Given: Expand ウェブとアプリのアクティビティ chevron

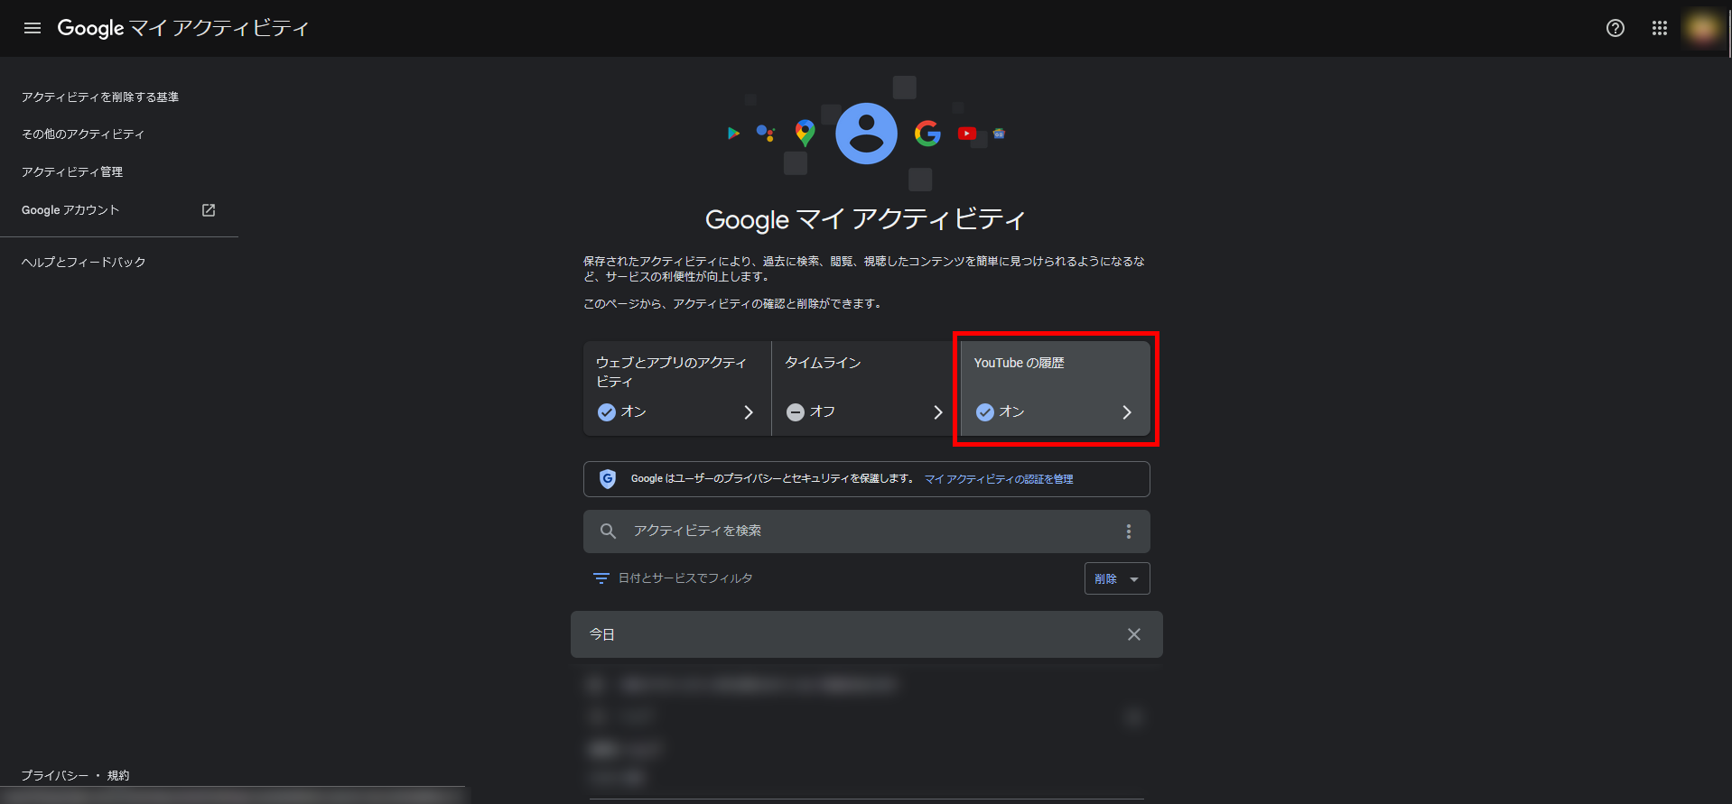Looking at the screenshot, I should tap(749, 412).
